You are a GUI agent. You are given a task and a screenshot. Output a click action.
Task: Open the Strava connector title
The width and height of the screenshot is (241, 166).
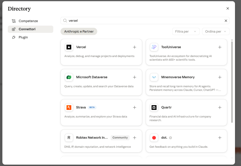pyautogui.click(x=81, y=107)
